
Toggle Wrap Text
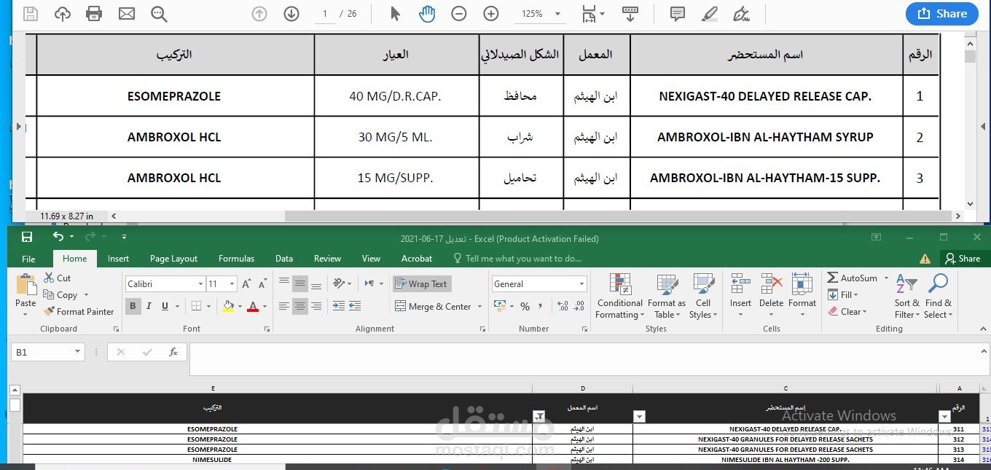click(x=422, y=284)
